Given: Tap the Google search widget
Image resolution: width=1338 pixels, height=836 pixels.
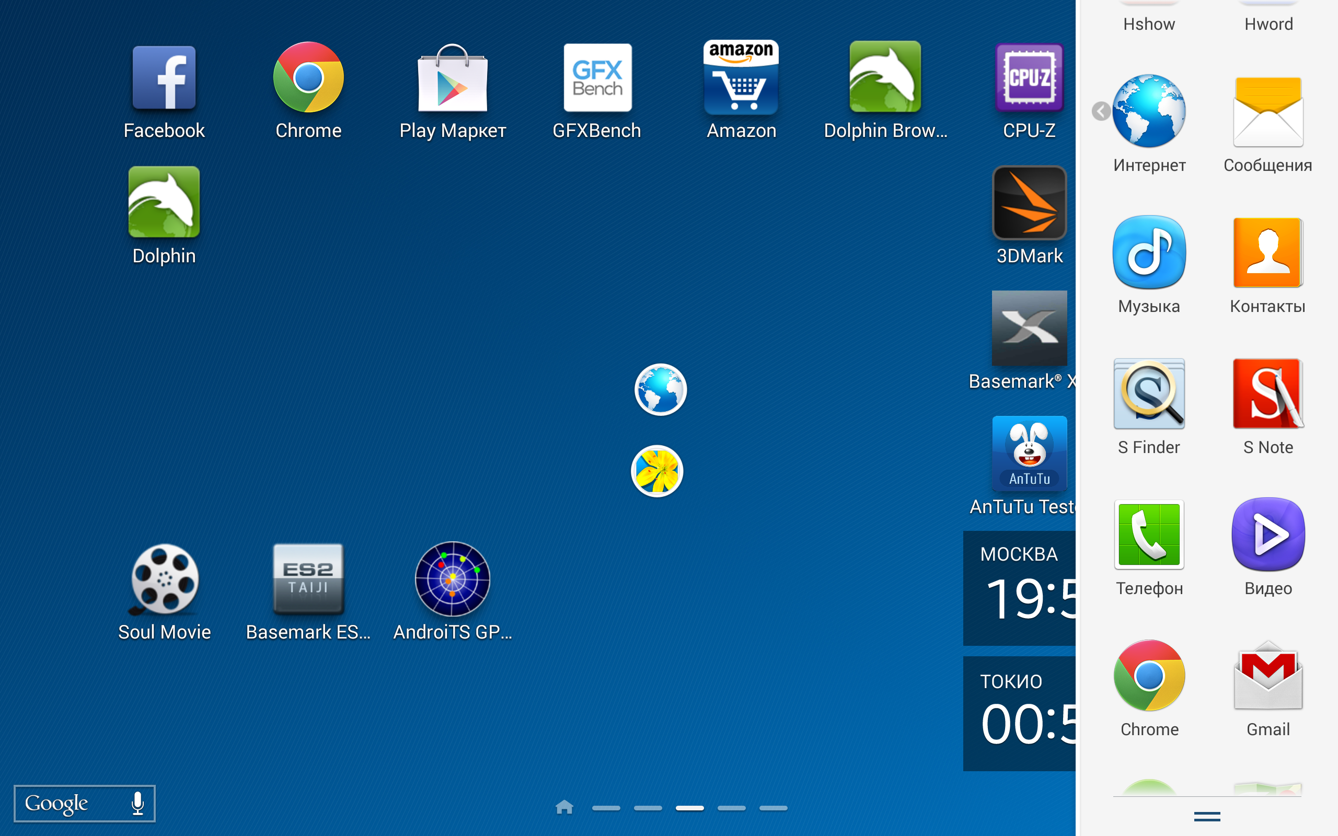Looking at the screenshot, I should (84, 804).
